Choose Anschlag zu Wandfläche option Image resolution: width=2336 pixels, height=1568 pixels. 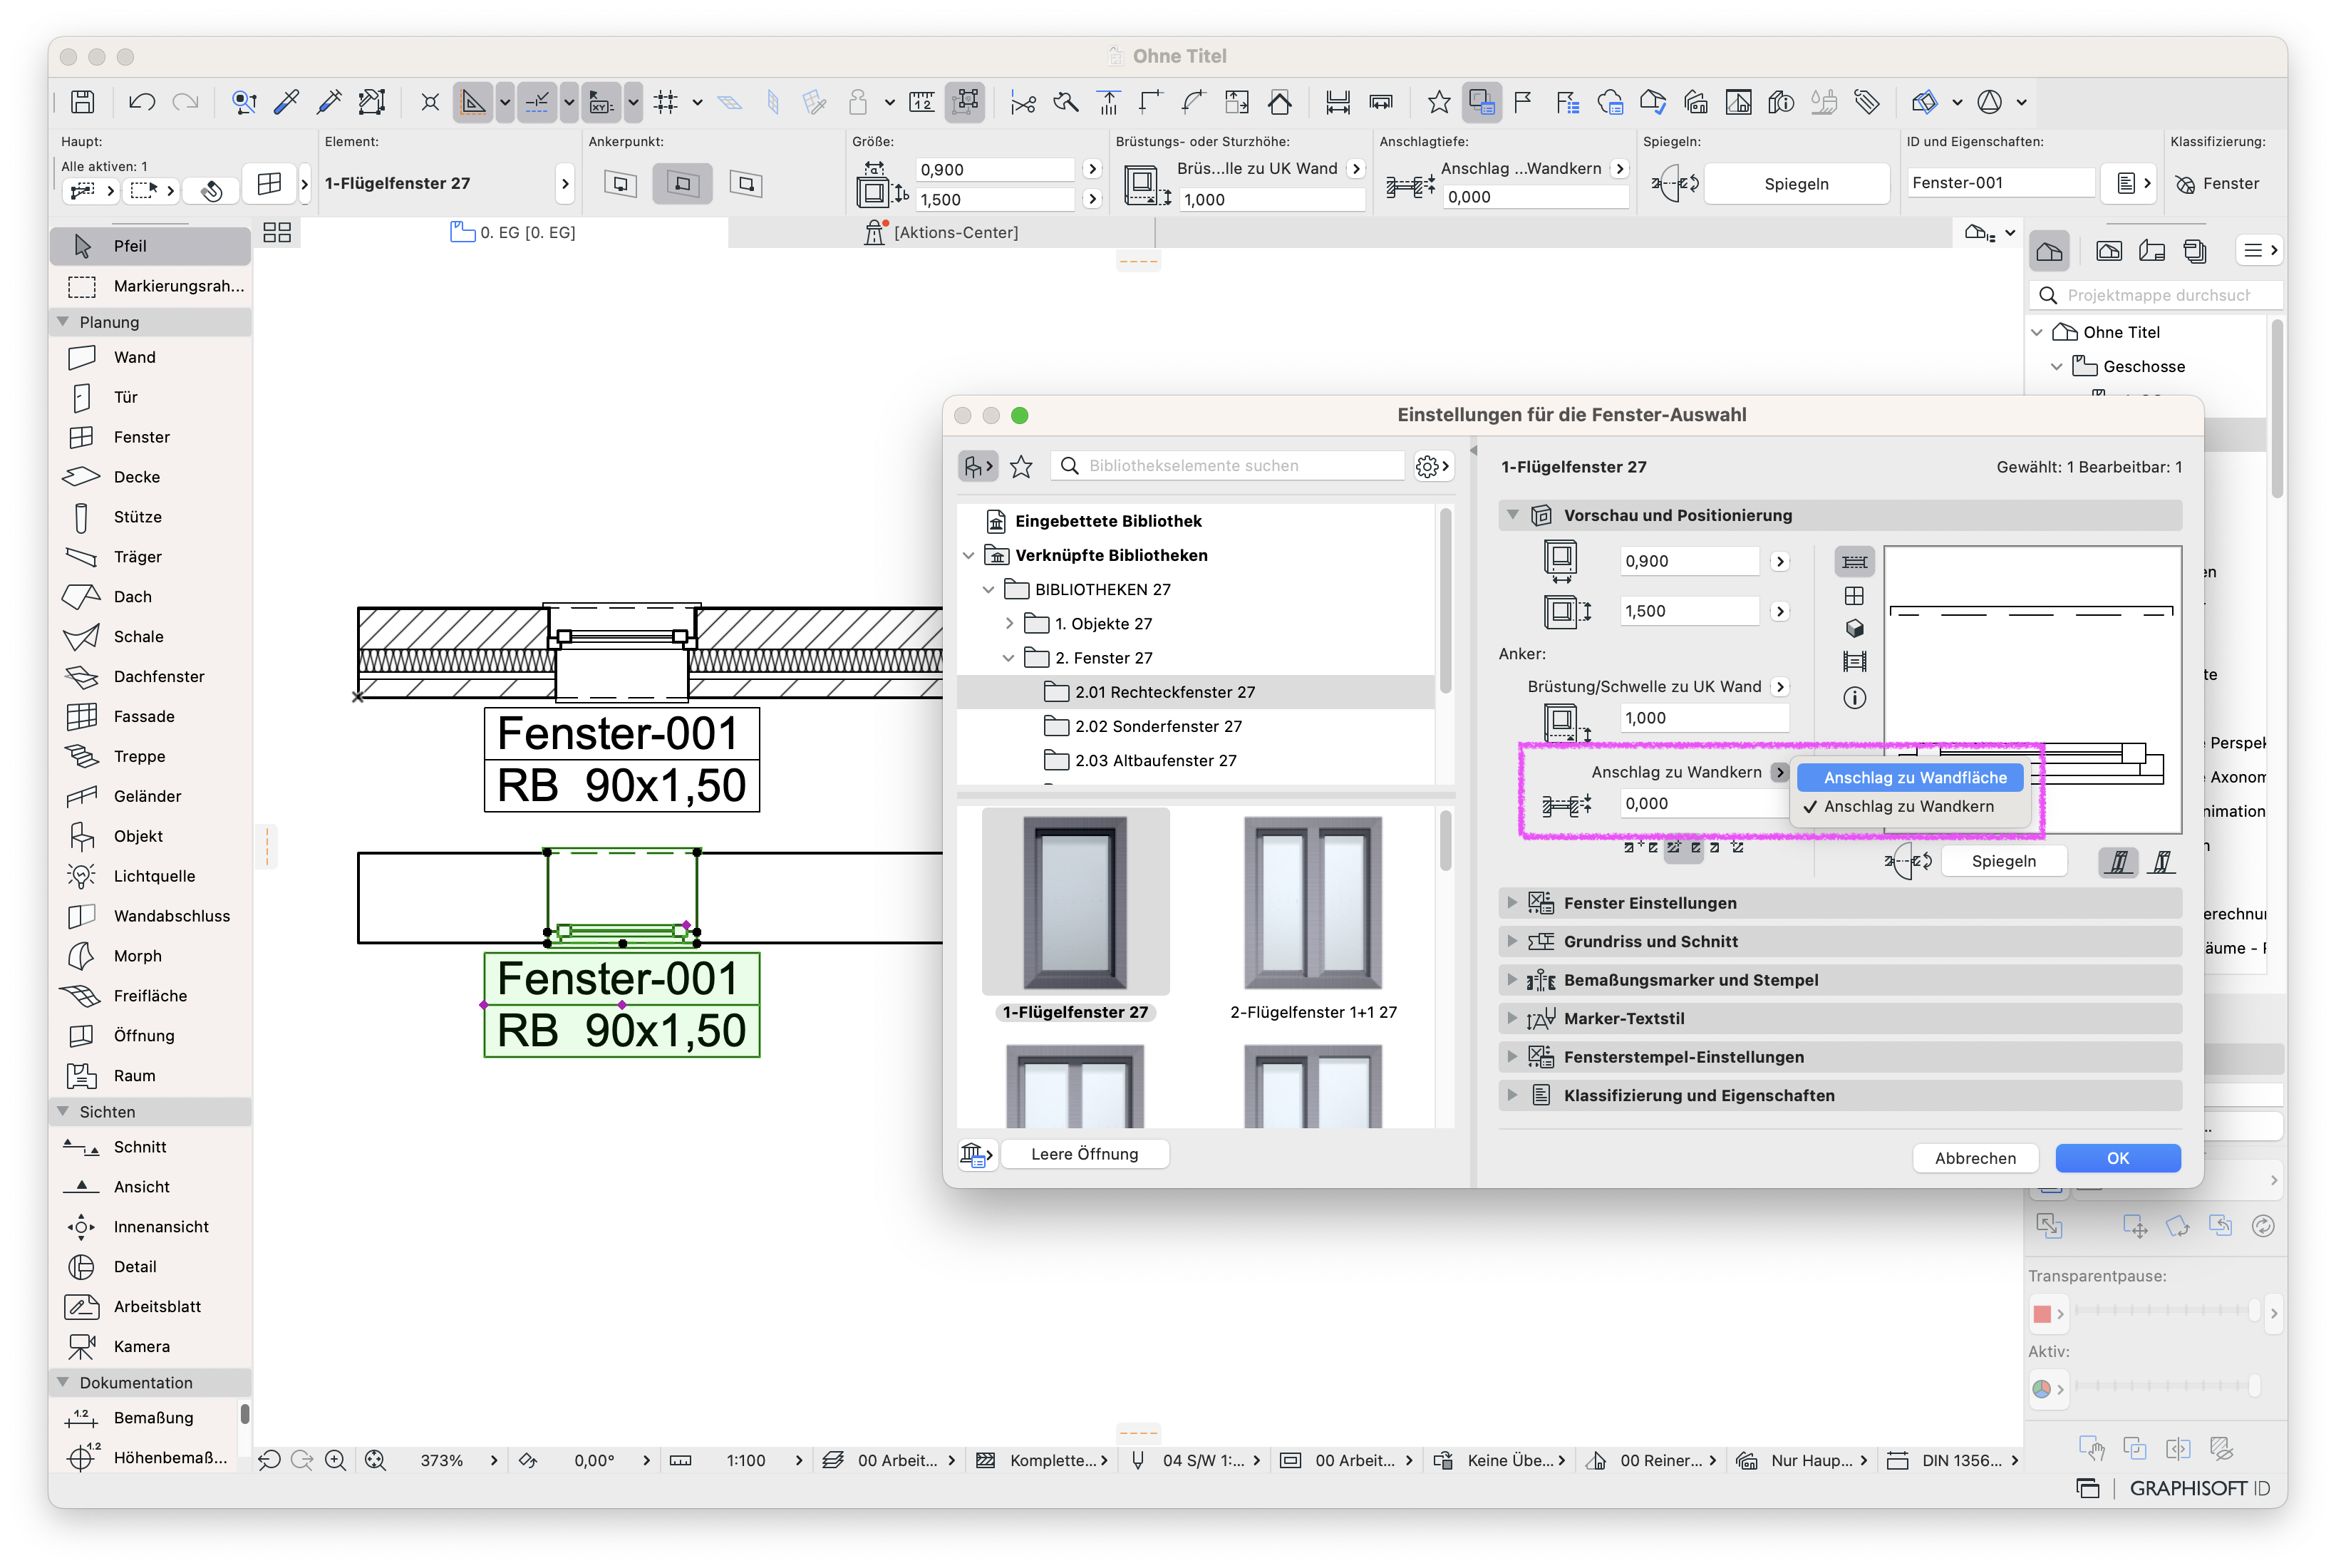click(1910, 778)
